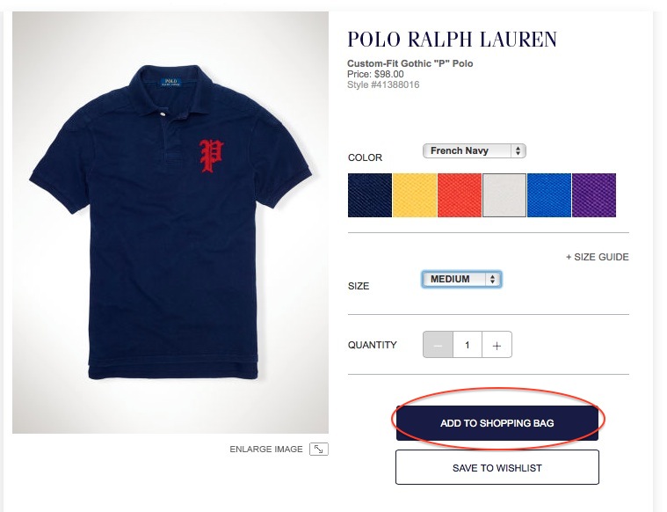
Task: Choose the purple color swatch
Action: pos(594,195)
